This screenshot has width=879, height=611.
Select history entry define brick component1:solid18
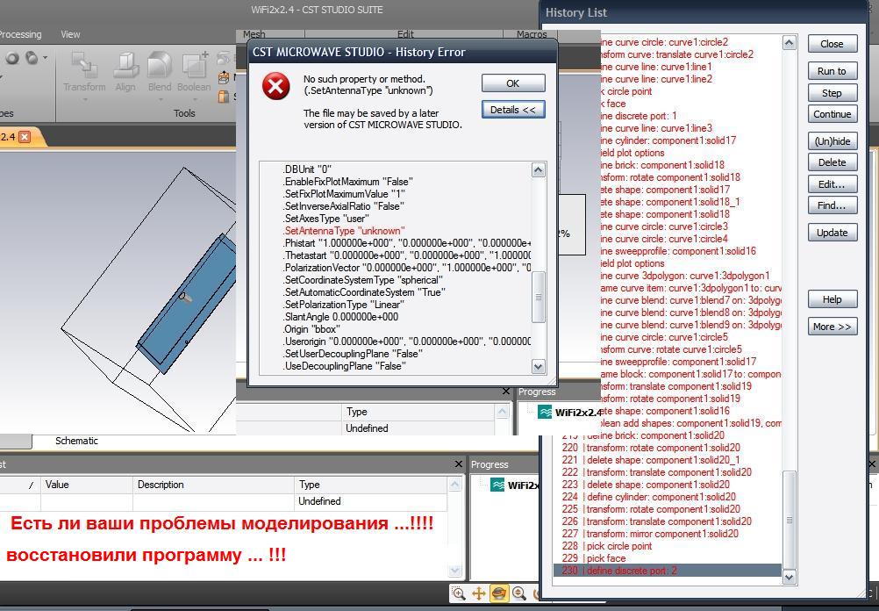[662, 165]
